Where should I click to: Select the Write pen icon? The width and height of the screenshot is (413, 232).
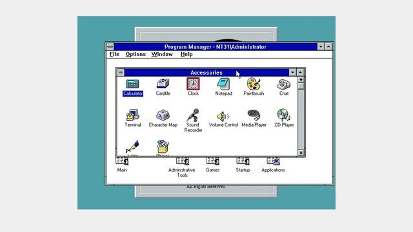pos(132,147)
